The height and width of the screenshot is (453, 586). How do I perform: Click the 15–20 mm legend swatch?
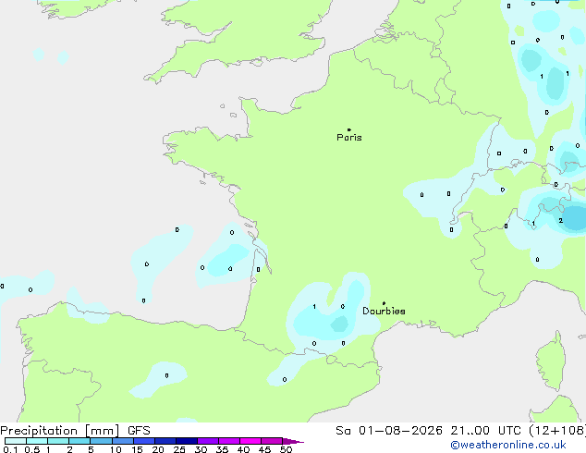pos(144,441)
